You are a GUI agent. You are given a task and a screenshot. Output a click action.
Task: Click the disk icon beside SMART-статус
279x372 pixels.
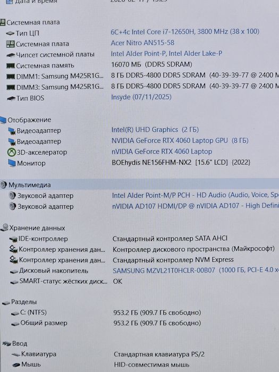point(14,282)
